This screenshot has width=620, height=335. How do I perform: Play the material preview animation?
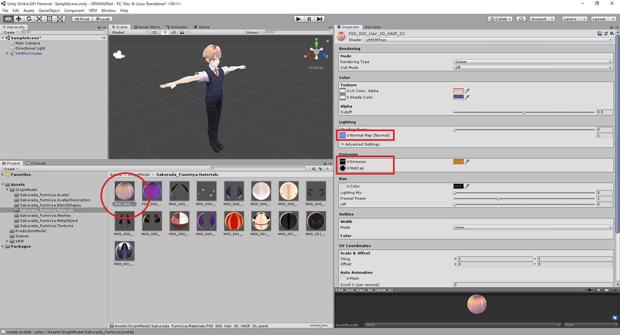(590, 290)
